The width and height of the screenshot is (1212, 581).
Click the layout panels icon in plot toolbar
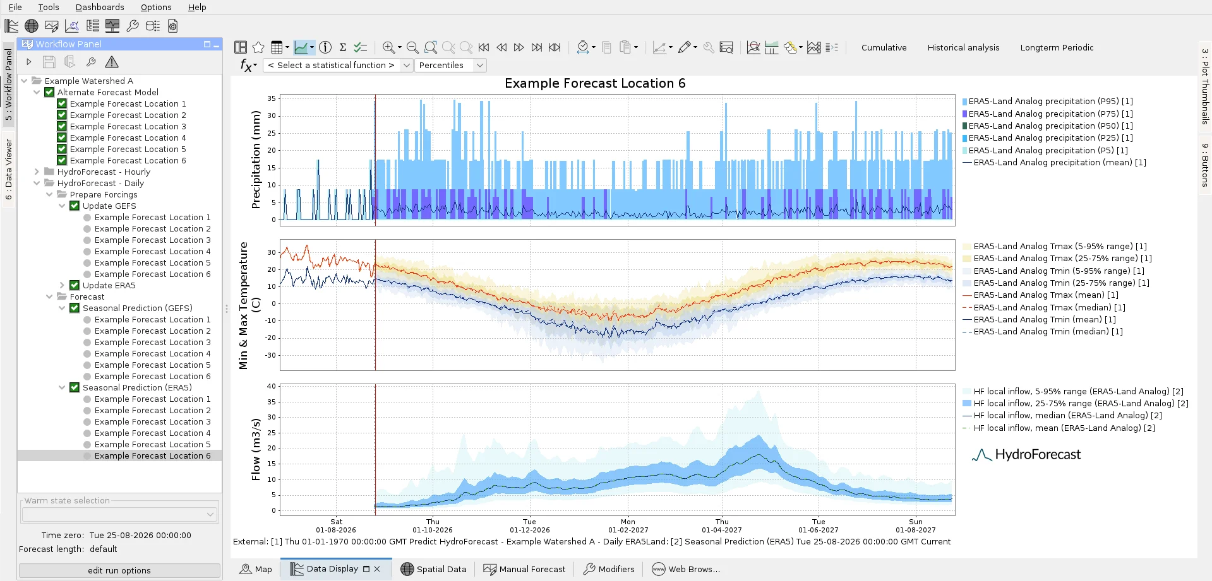coord(241,47)
